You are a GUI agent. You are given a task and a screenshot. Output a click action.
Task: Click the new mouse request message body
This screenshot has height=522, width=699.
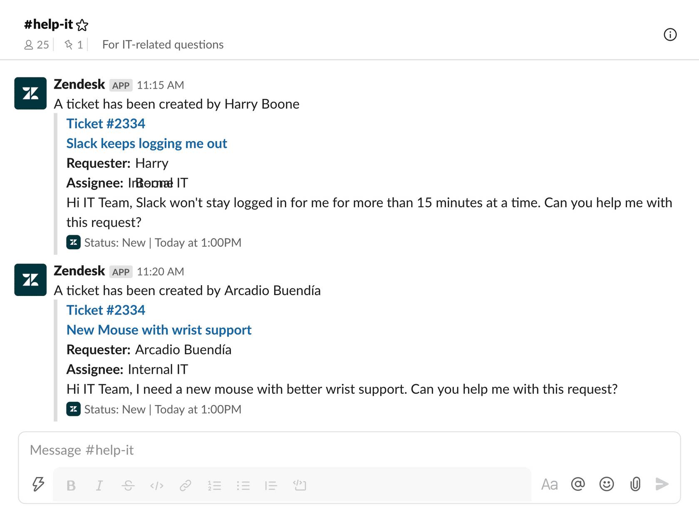(x=342, y=390)
